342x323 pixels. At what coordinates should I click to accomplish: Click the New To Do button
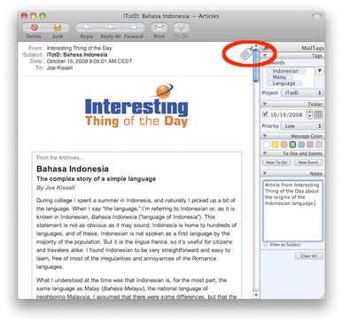(276, 162)
